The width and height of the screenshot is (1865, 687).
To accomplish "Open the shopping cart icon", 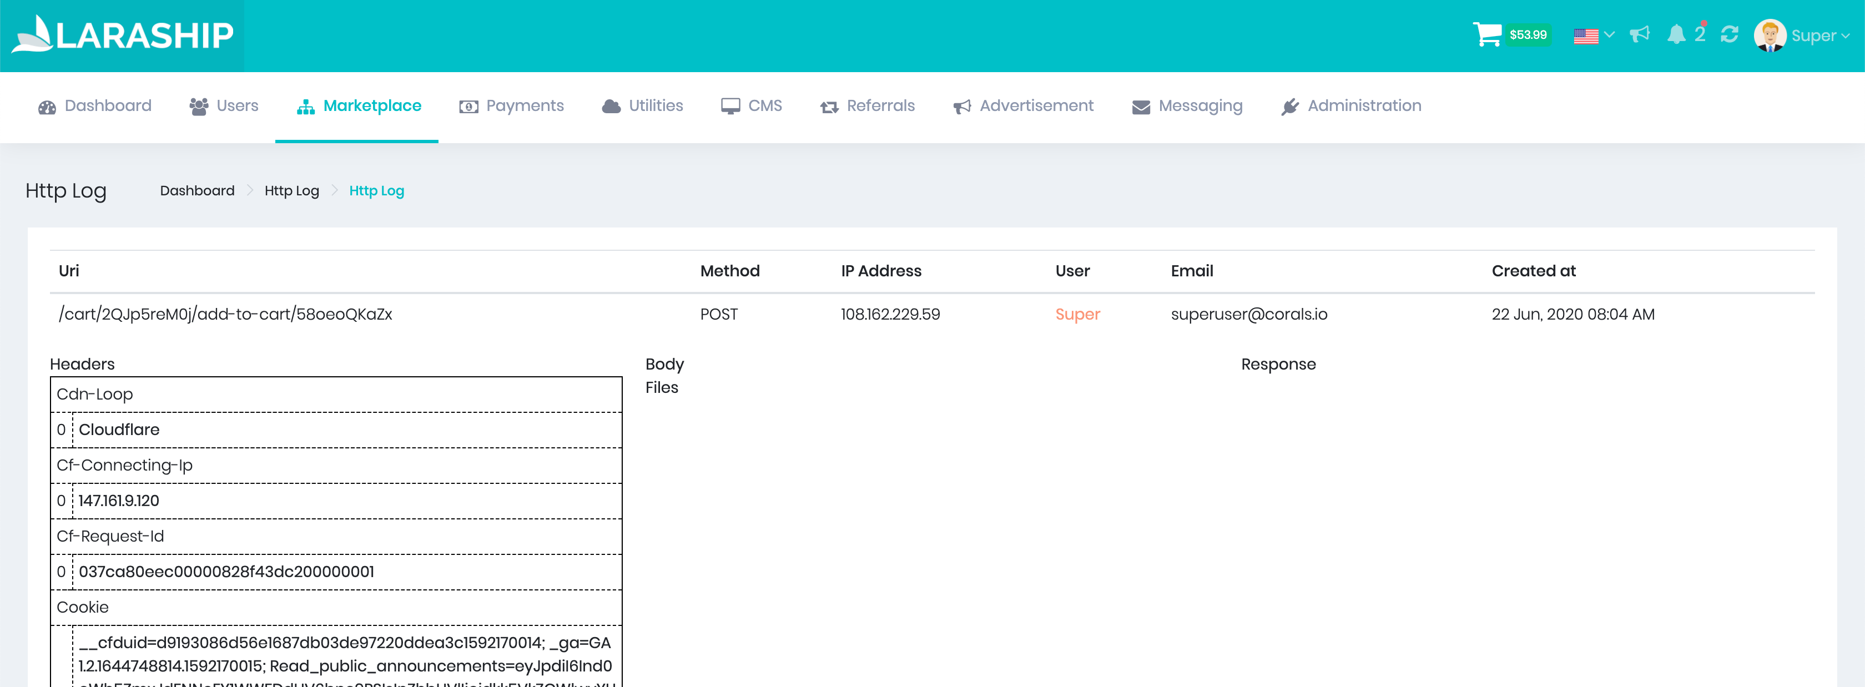I will tap(1486, 34).
